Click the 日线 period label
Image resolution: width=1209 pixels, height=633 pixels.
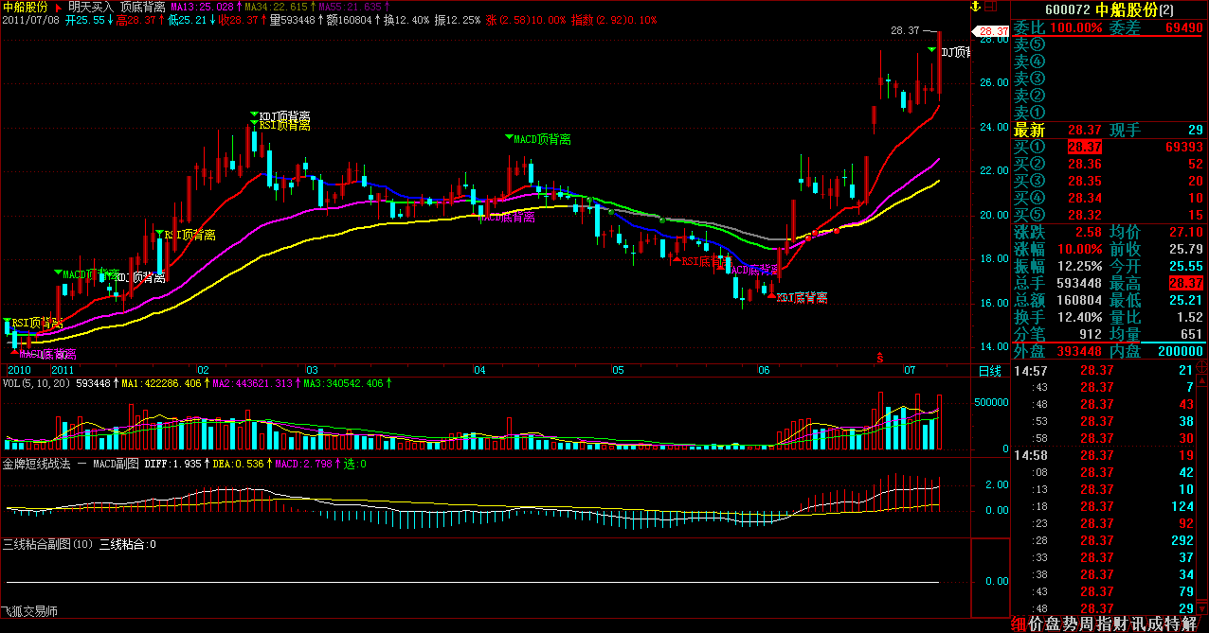988,370
